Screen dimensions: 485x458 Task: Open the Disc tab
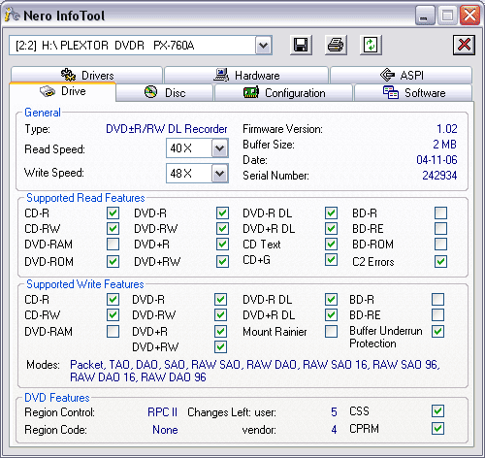(165, 93)
